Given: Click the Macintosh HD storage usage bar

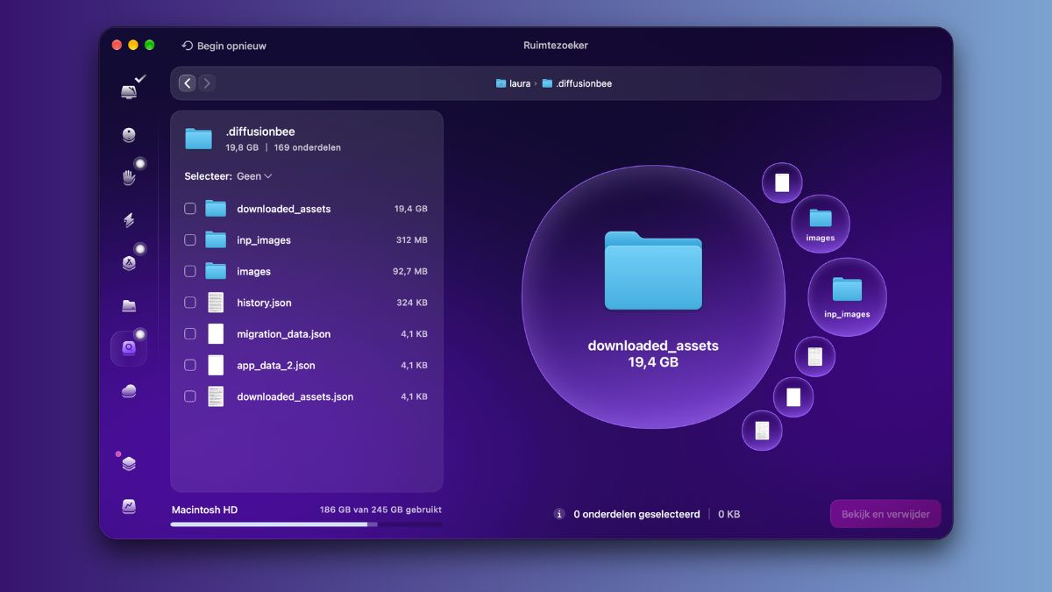Looking at the screenshot, I should click(x=307, y=524).
